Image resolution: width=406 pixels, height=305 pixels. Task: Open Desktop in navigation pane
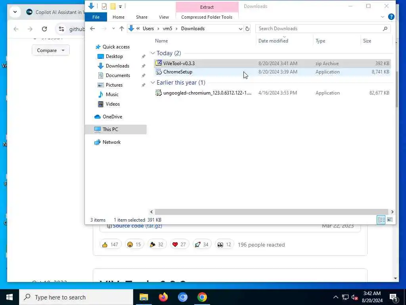pos(114,56)
